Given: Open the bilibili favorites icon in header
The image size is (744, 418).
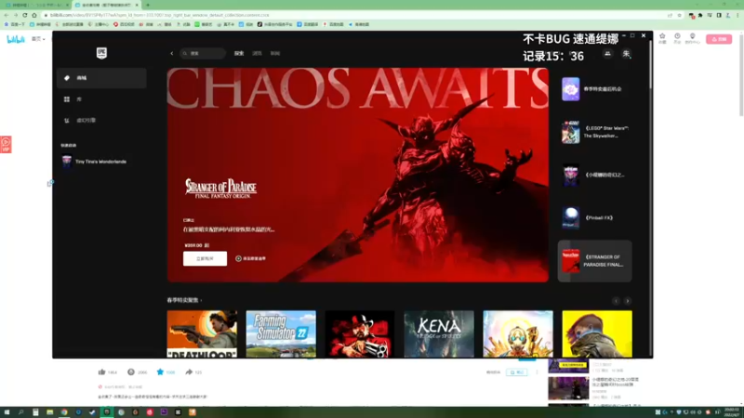Looking at the screenshot, I should 662,38.
